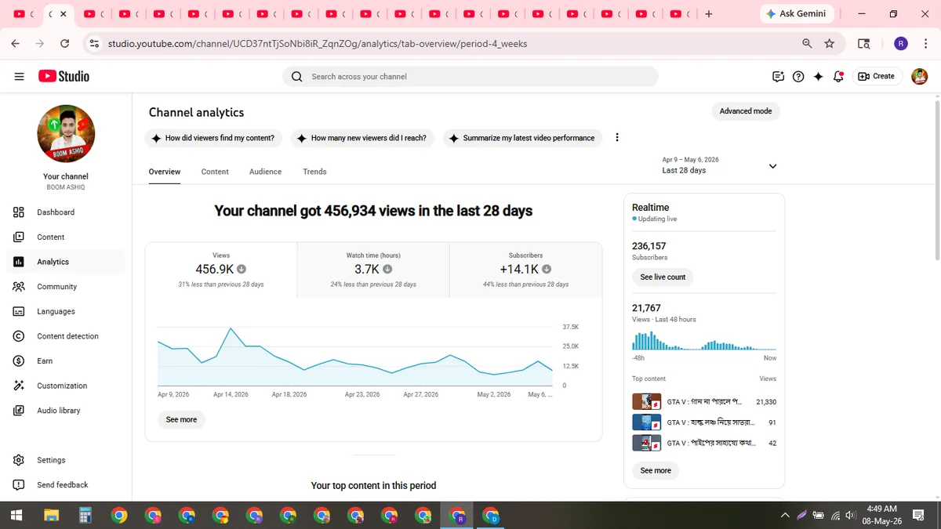Switch to the Trends tab
Image resolution: width=941 pixels, height=529 pixels.
[x=314, y=172]
